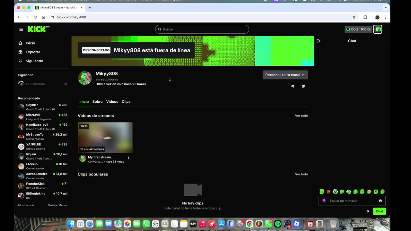Open Spotify from the dock
The image size is (411, 231).
[x=278, y=224]
